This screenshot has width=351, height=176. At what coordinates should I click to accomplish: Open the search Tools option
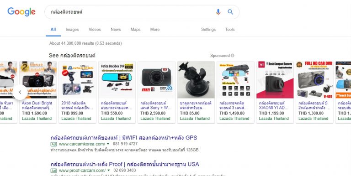[230, 30]
